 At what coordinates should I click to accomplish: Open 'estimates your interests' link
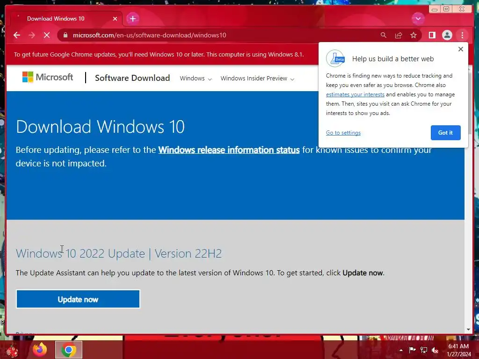click(355, 94)
